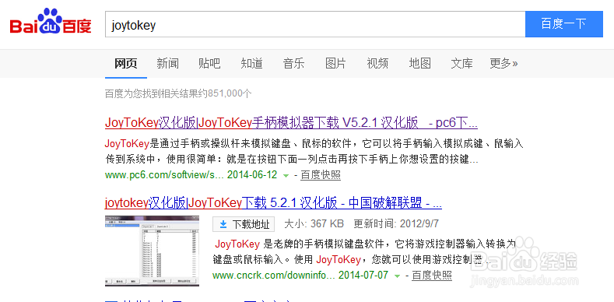Click the 百度一下 search button

[x=564, y=24]
